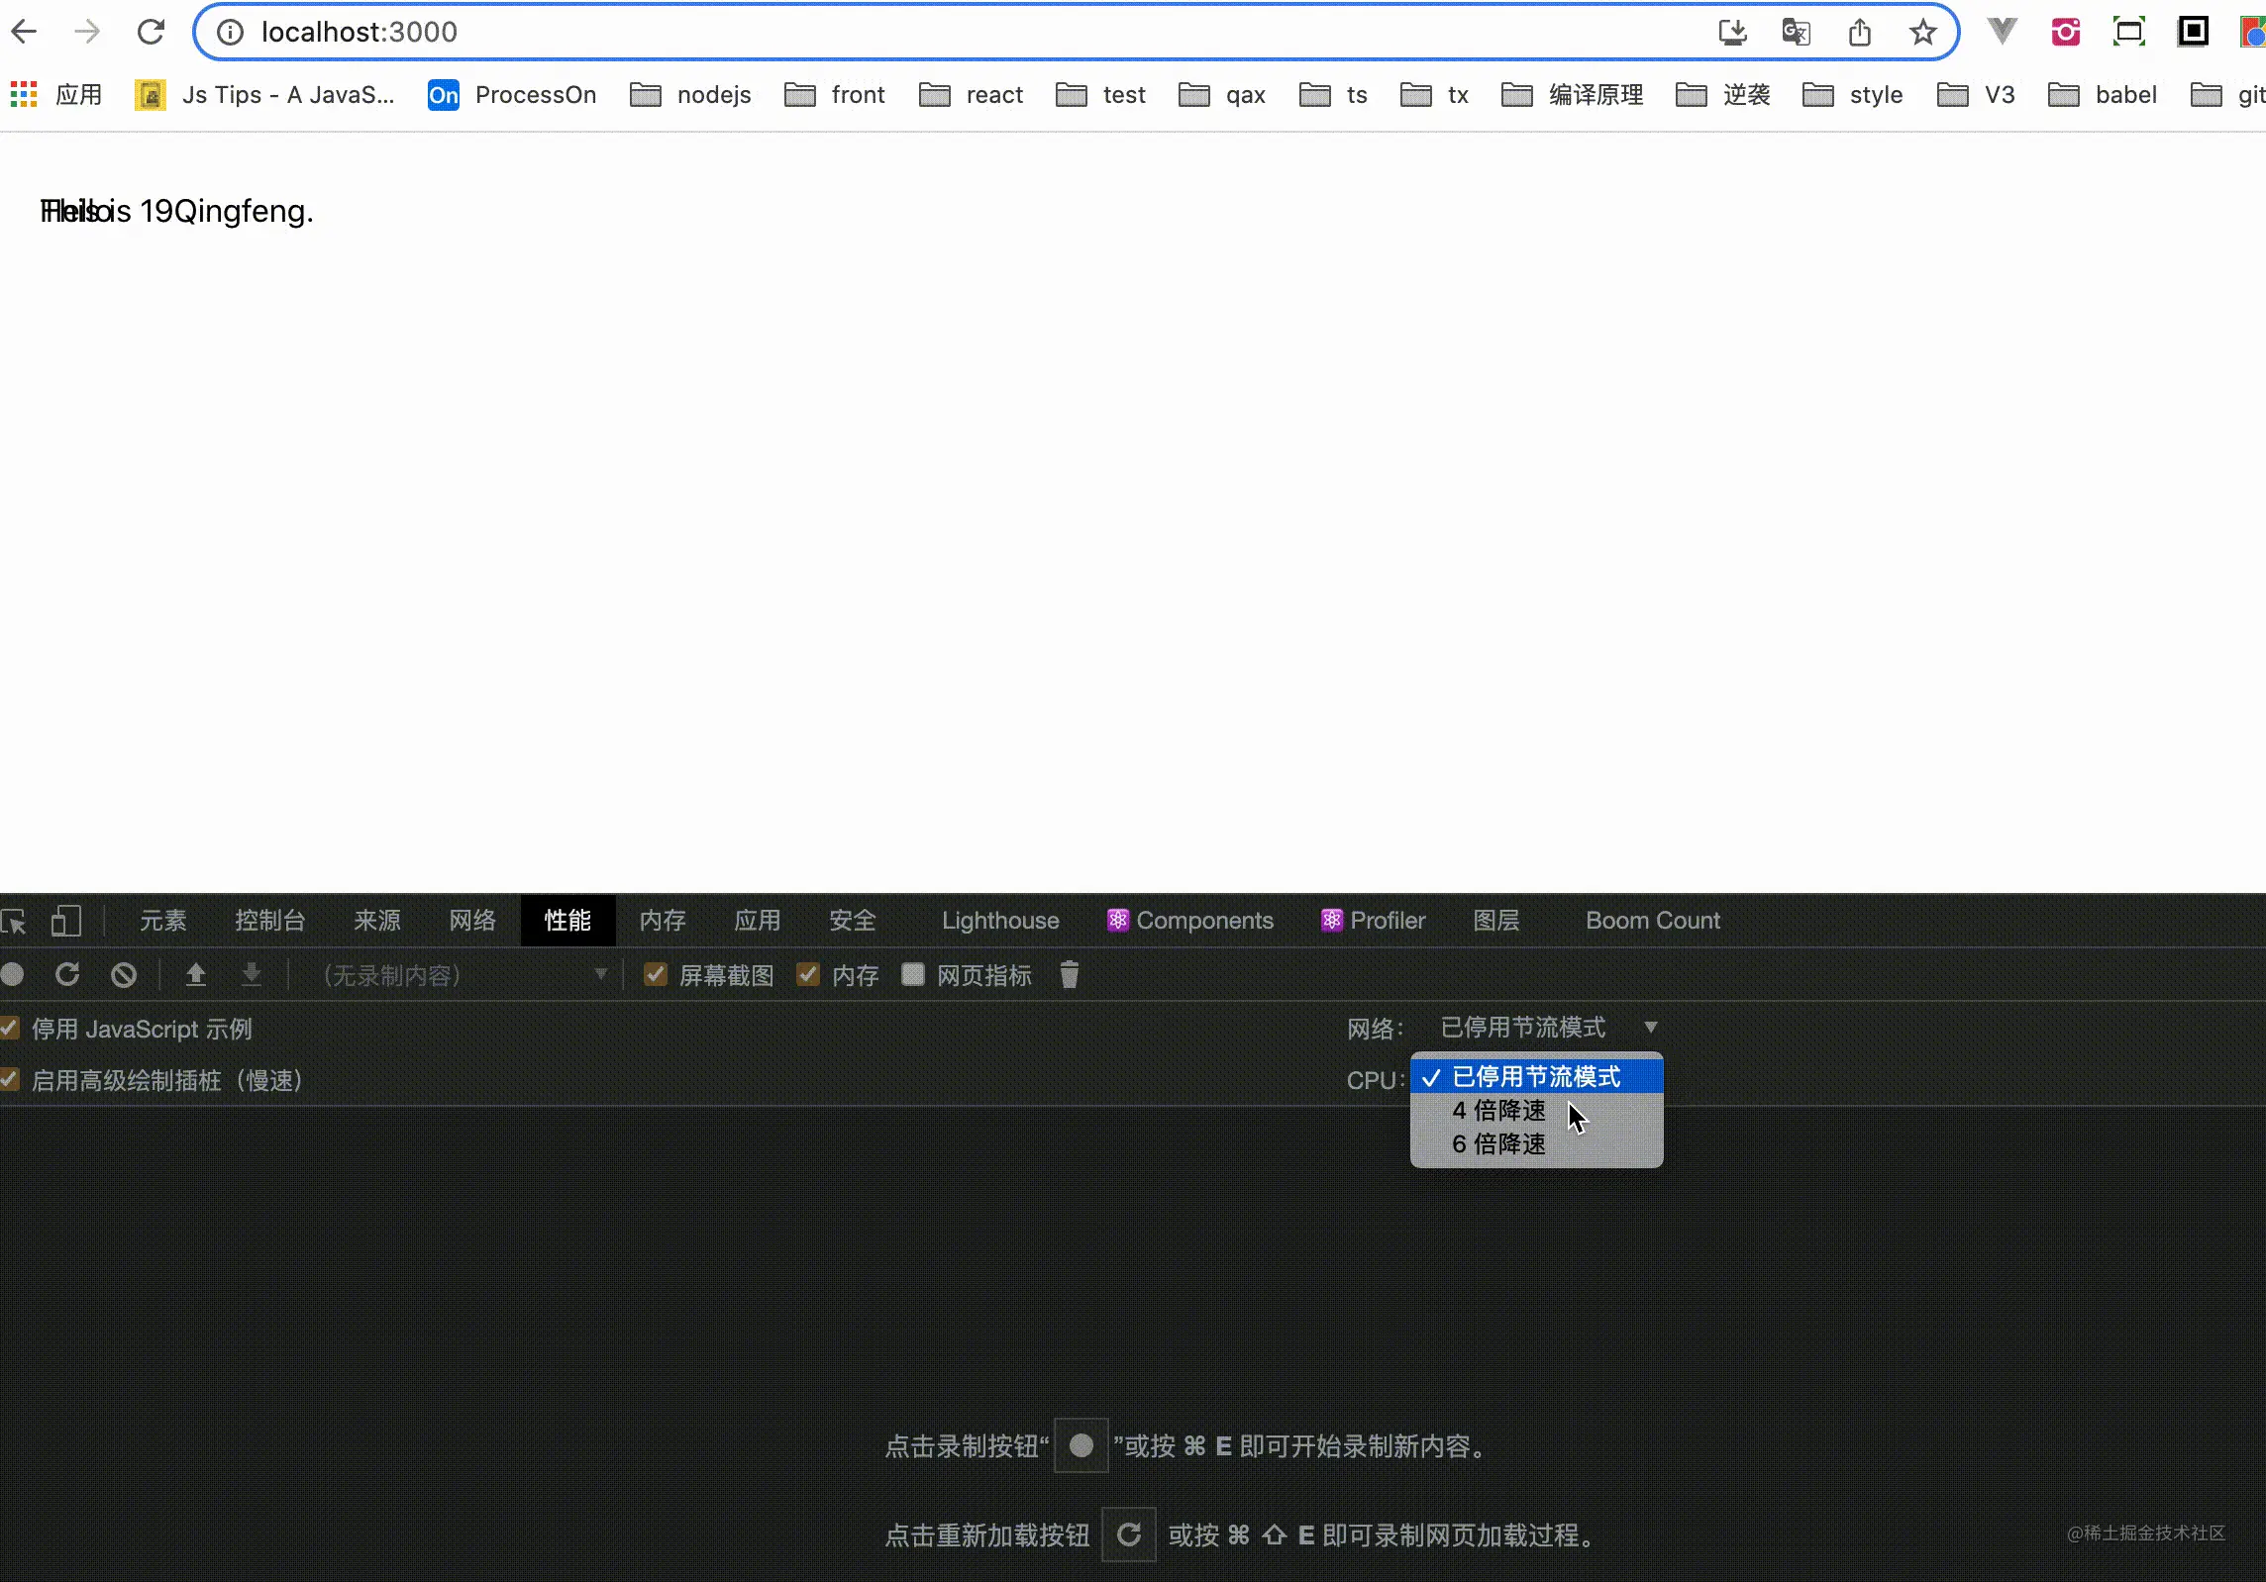Open the style bookmarks folder

[x=1852, y=95]
